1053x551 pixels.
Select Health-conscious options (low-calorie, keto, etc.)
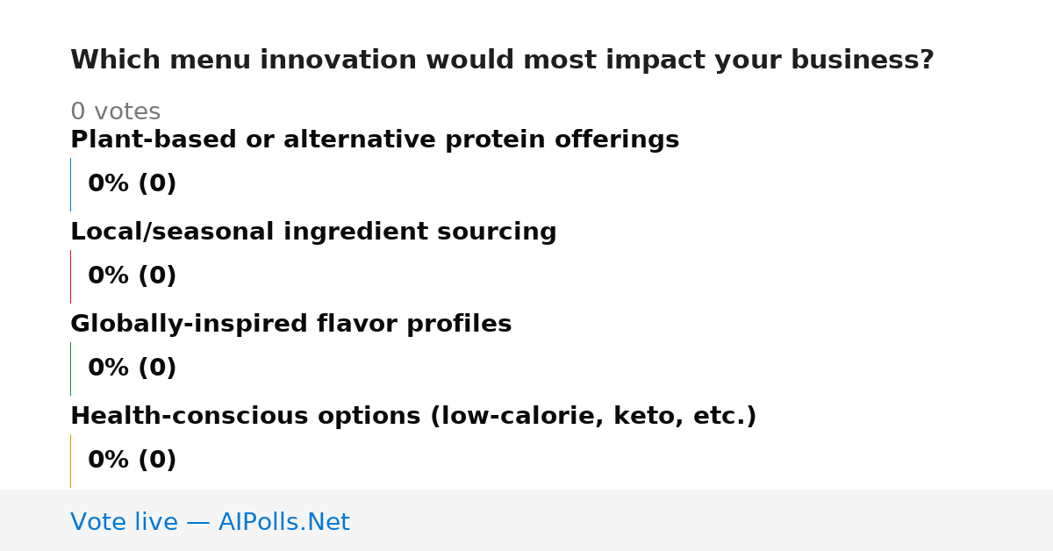[413, 416]
